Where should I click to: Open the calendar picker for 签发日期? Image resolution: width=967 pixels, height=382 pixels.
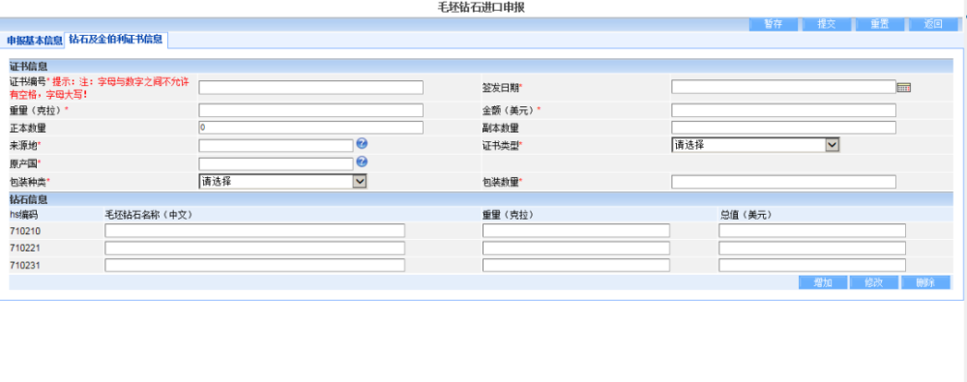[x=903, y=88]
